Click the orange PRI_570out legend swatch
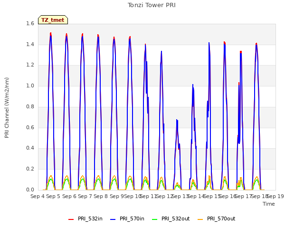 200,219
